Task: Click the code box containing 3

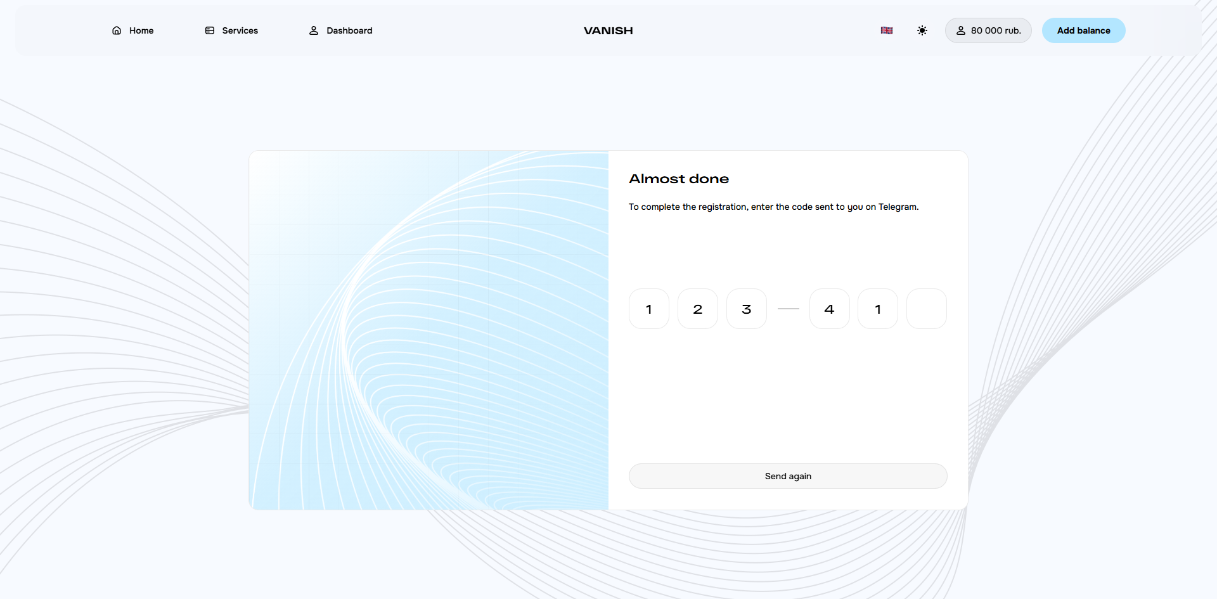Action: tap(746, 309)
